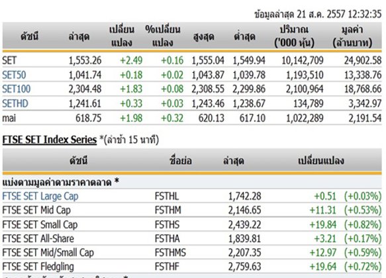
Task: Click the สูงสุด column header
Action: [x=203, y=37]
